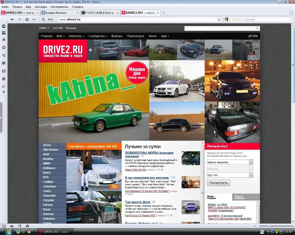Open the Notes panel in the sidebar

[4, 63]
